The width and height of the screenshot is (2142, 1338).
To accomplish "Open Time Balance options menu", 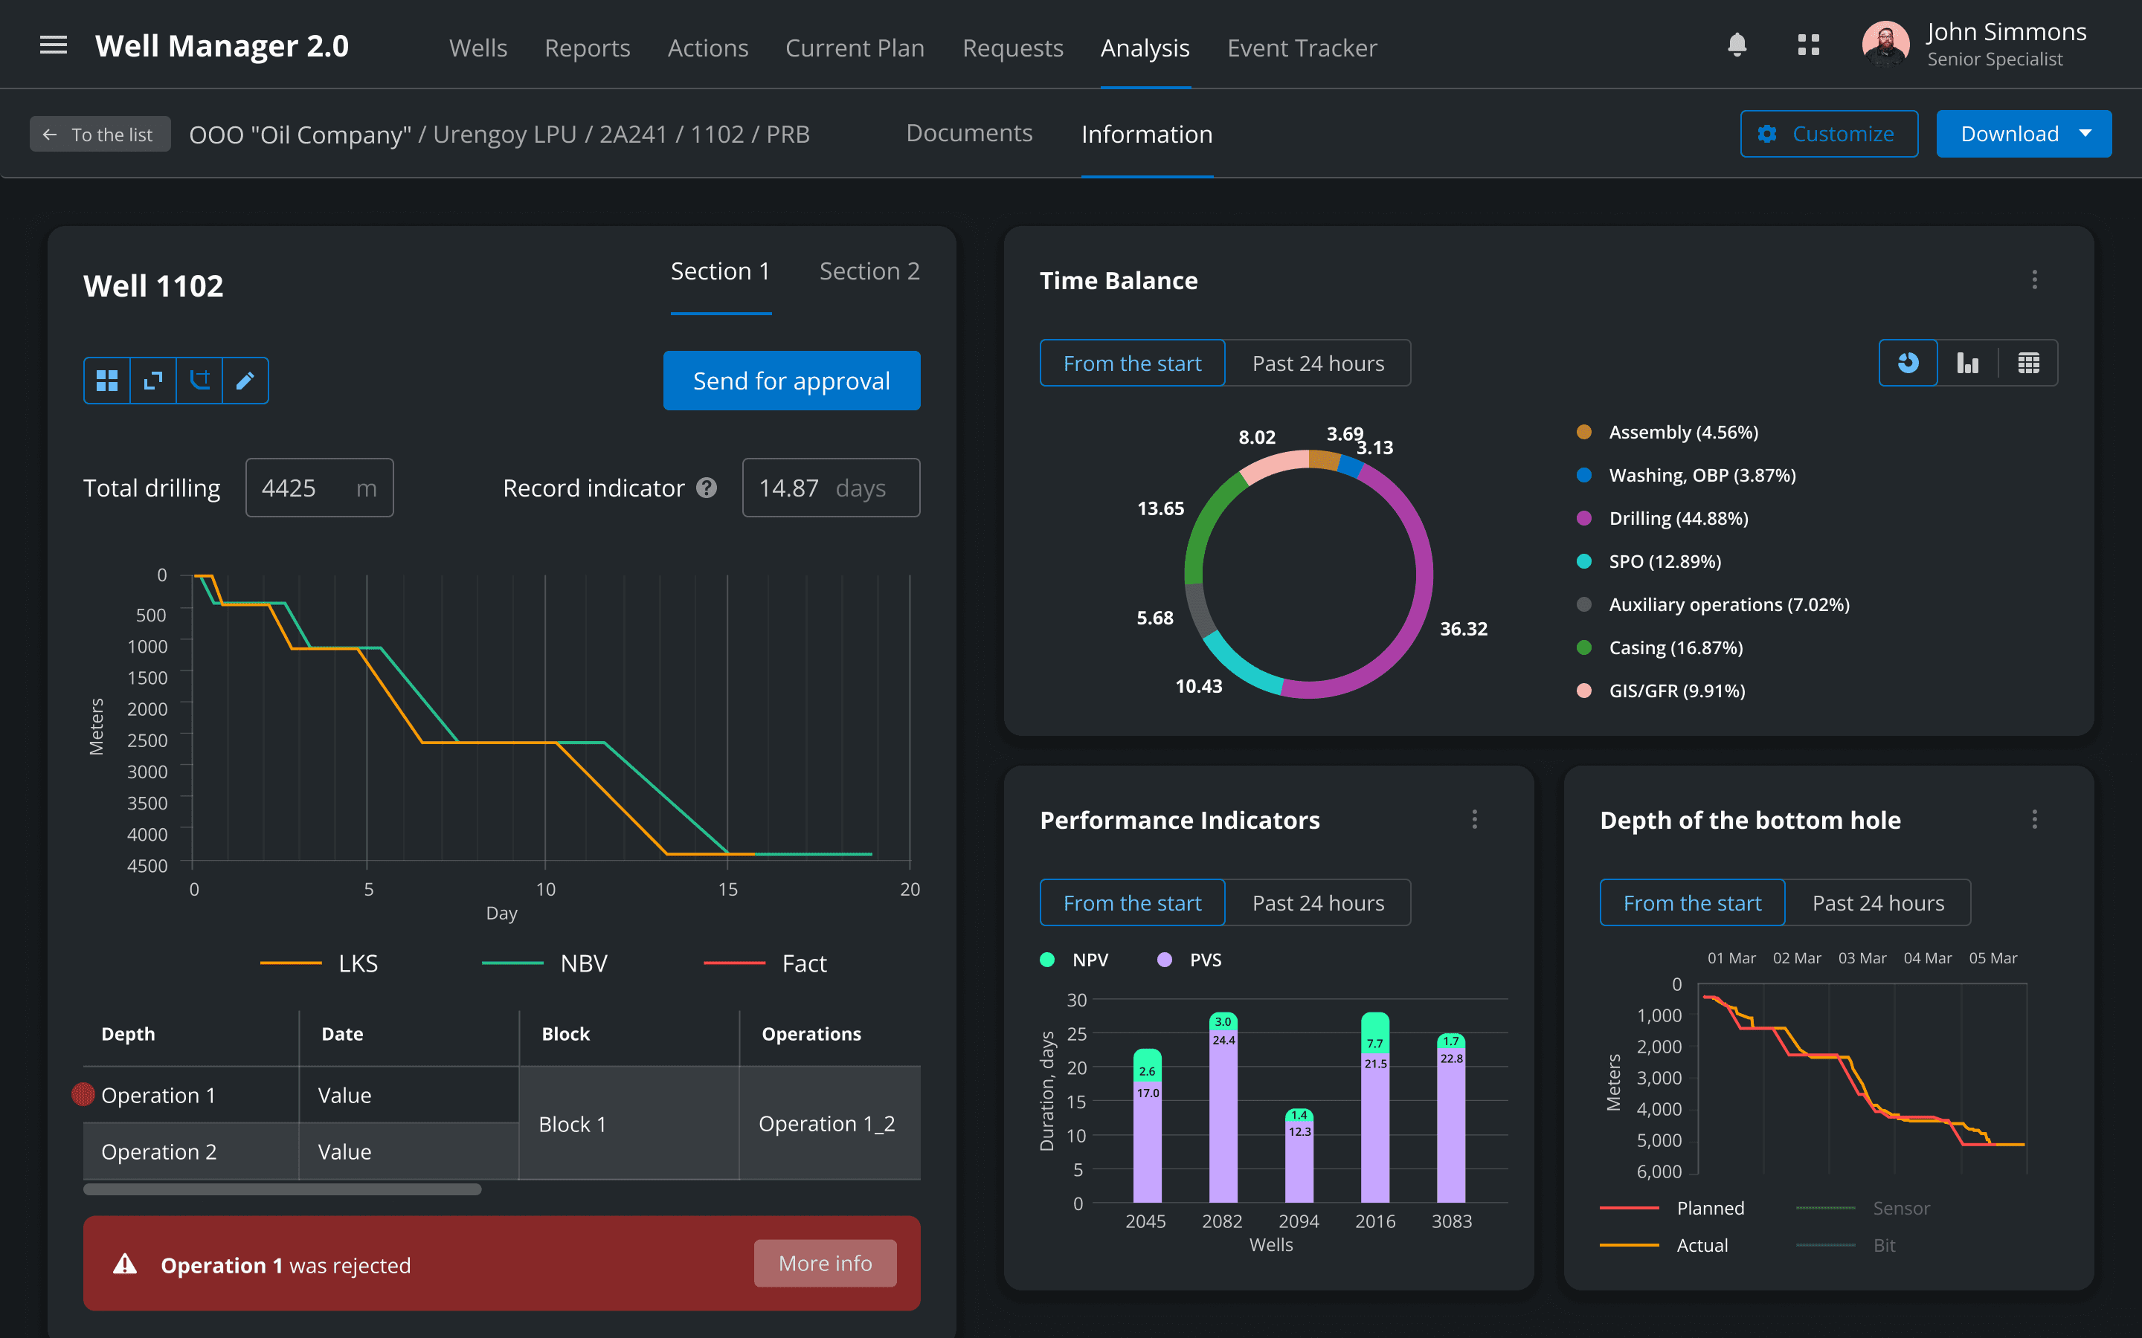I will click(2034, 279).
